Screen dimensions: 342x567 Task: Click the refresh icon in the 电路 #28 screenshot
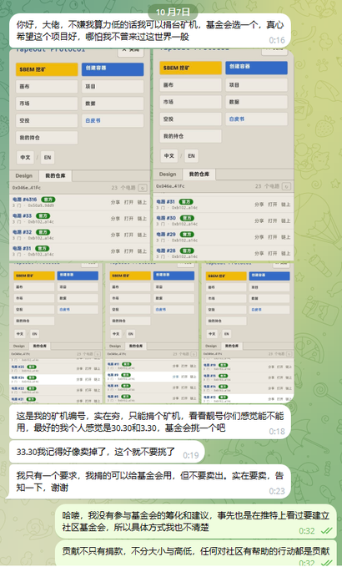click(286, 186)
